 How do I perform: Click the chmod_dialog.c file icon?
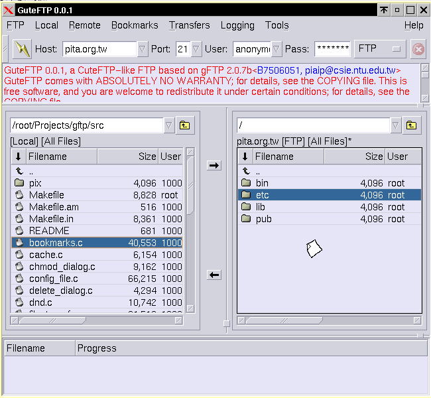(x=19, y=266)
